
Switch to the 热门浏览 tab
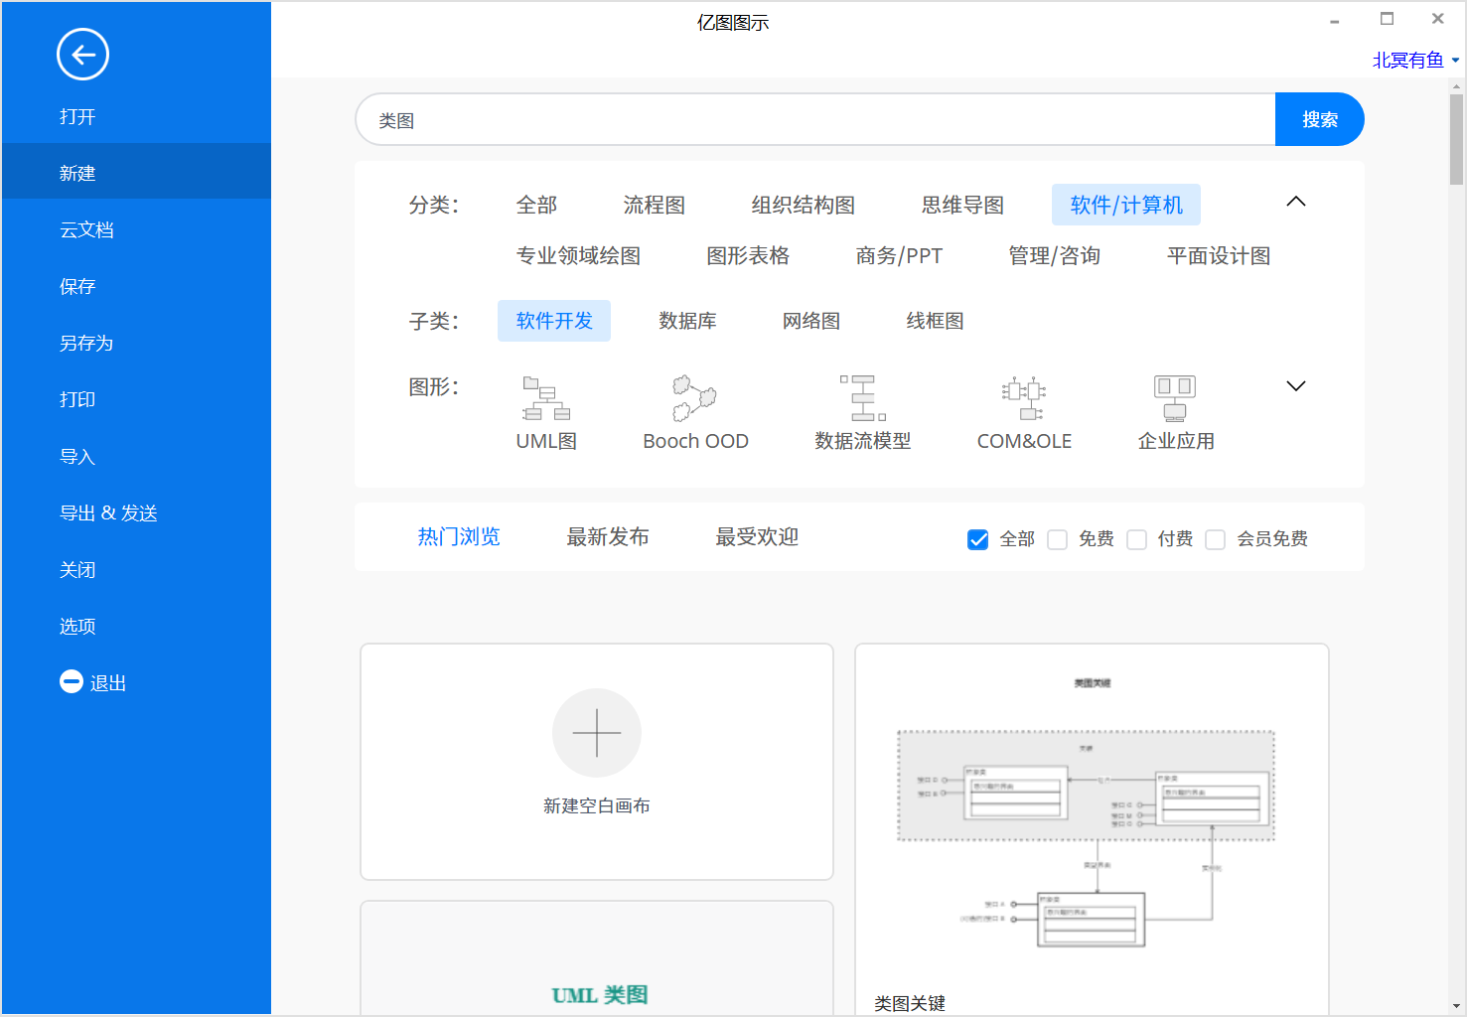pyautogui.click(x=459, y=537)
